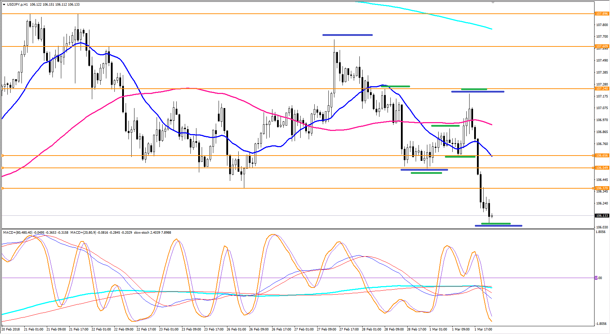This screenshot has height=334, width=610.
Task: Click the 27 Feb 09:00 time label
Action: point(327,329)
